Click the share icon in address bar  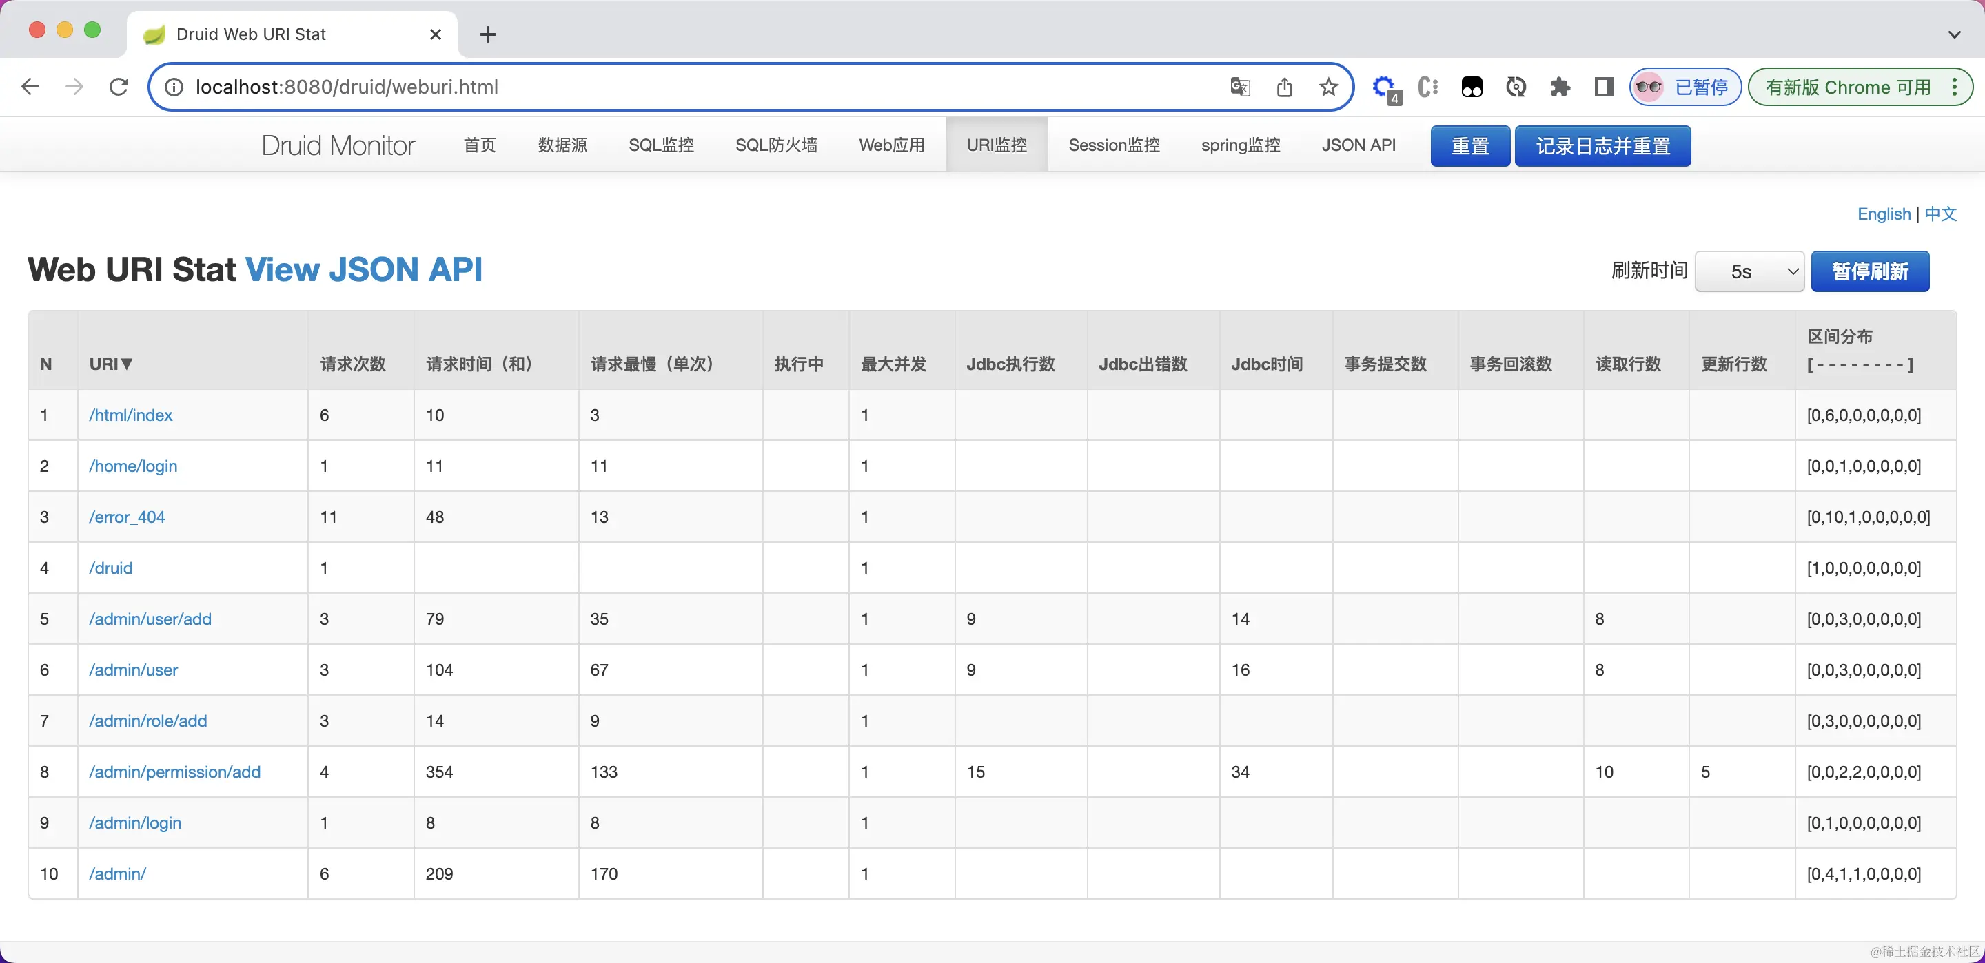[x=1284, y=87]
